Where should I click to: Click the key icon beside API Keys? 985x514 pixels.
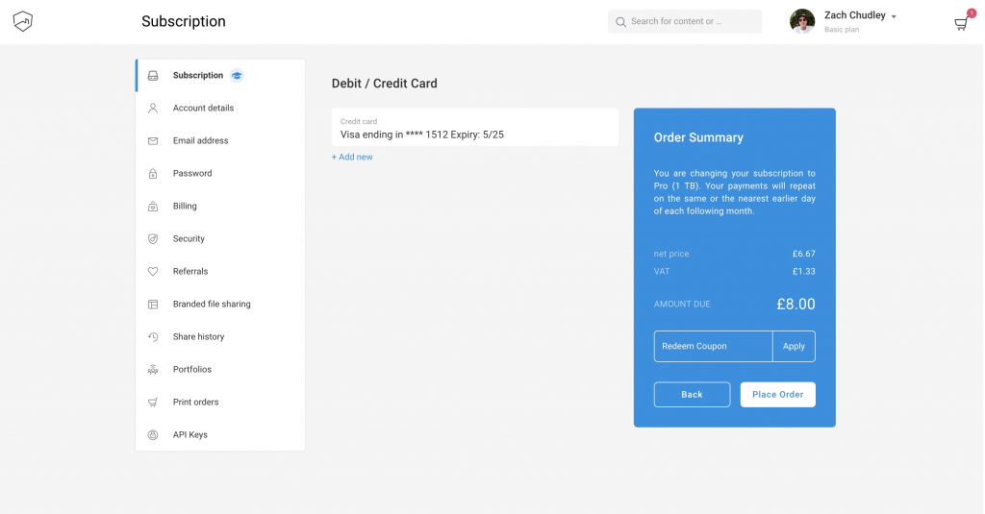153,435
